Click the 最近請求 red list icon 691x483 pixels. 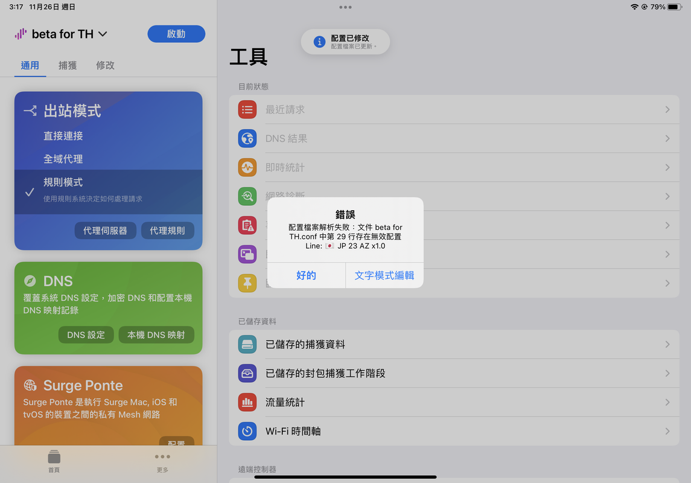click(x=247, y=109)
